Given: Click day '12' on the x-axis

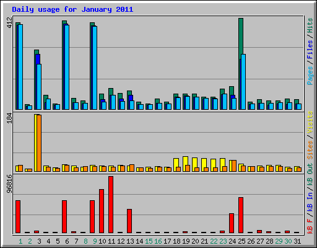Looking at the screenshot, I should pos(121,241).
